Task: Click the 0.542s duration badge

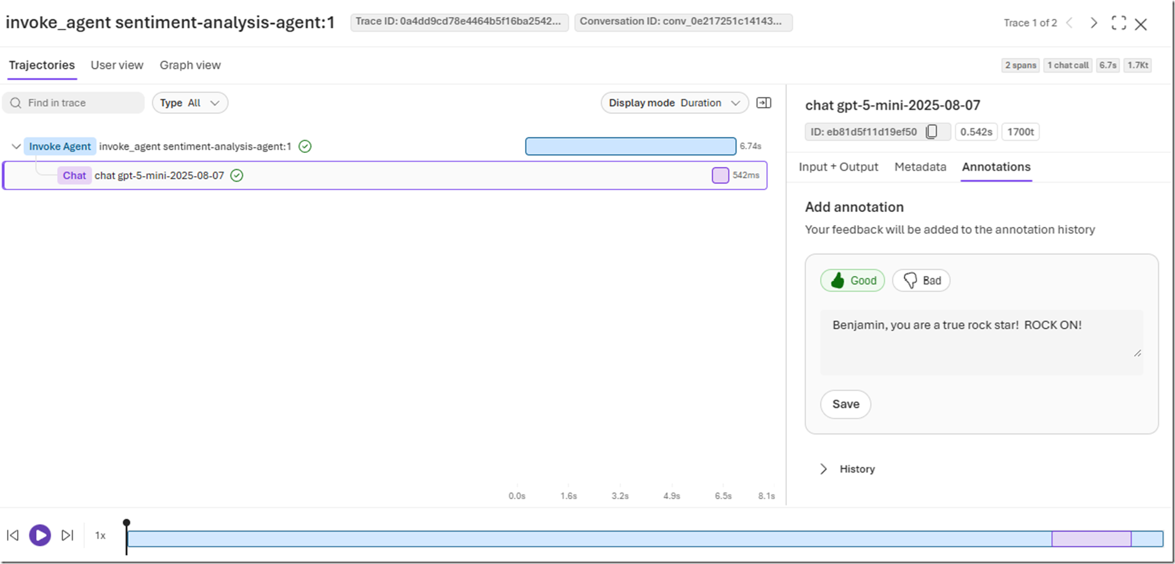Action: click(x=976, y=132)
